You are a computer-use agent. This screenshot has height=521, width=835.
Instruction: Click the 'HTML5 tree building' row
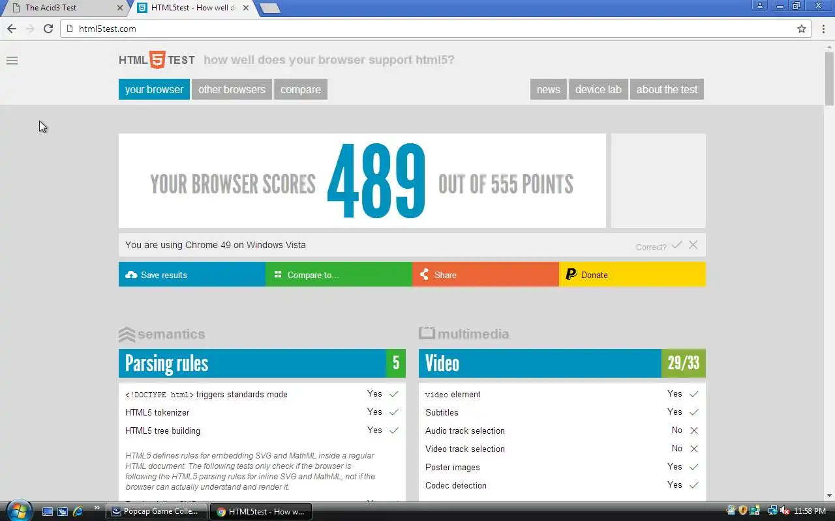click(x=262, y=430)
